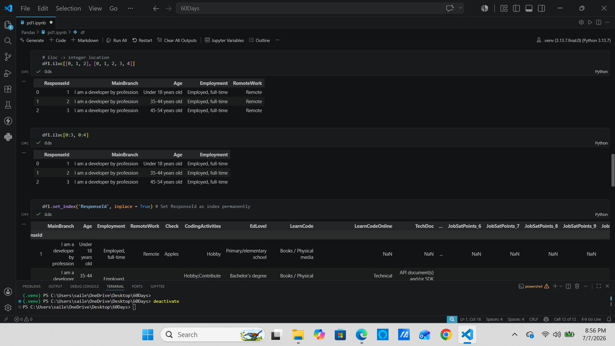Open the title bar menu overflow ellipsis
Screen dimensions: 615x346
click(x=130, y=8)
